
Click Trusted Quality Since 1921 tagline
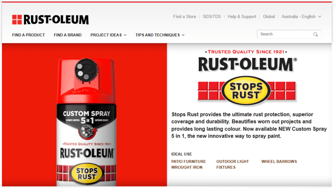tap(246, 52)
